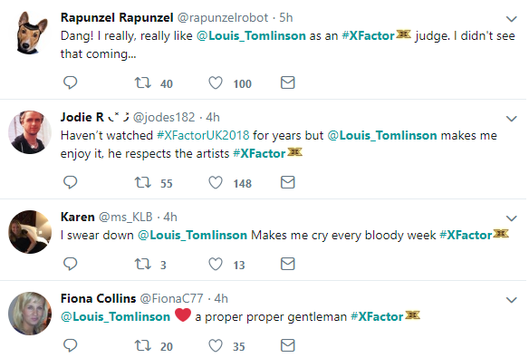Viewport: 529px width, 358px height.
Task: Retweet the Rapunzel Rapunzel tweet
Action: [x=143, y=82]
